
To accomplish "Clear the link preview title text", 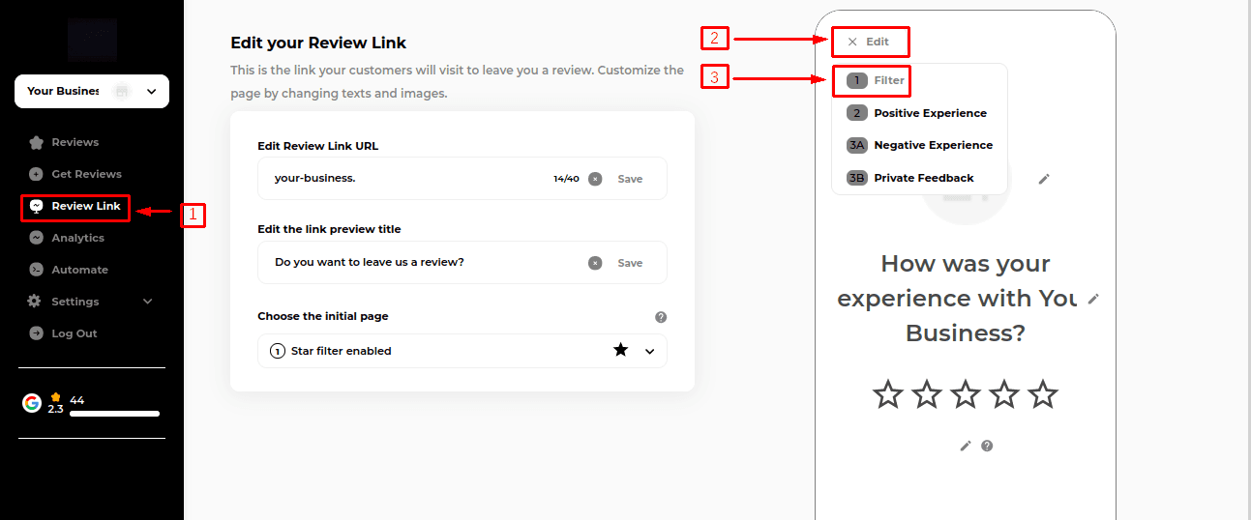I will tap(595, 263).
